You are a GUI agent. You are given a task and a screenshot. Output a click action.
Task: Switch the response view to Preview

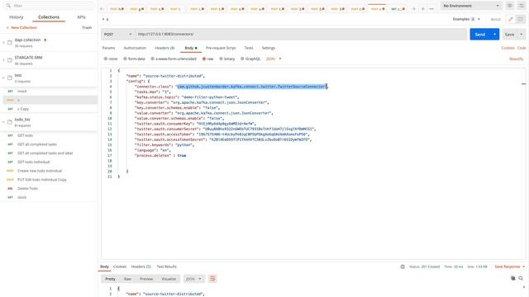pos(146,279)
